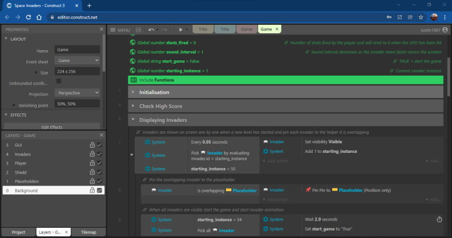Image resolution: width=452 pixels, height=238 pixels.
Task: Open a new browser tab
Action: pos(89,6)
